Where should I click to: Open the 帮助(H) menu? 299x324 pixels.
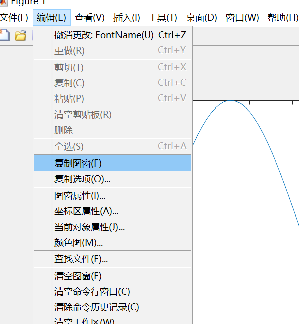[x=283, y=17]
